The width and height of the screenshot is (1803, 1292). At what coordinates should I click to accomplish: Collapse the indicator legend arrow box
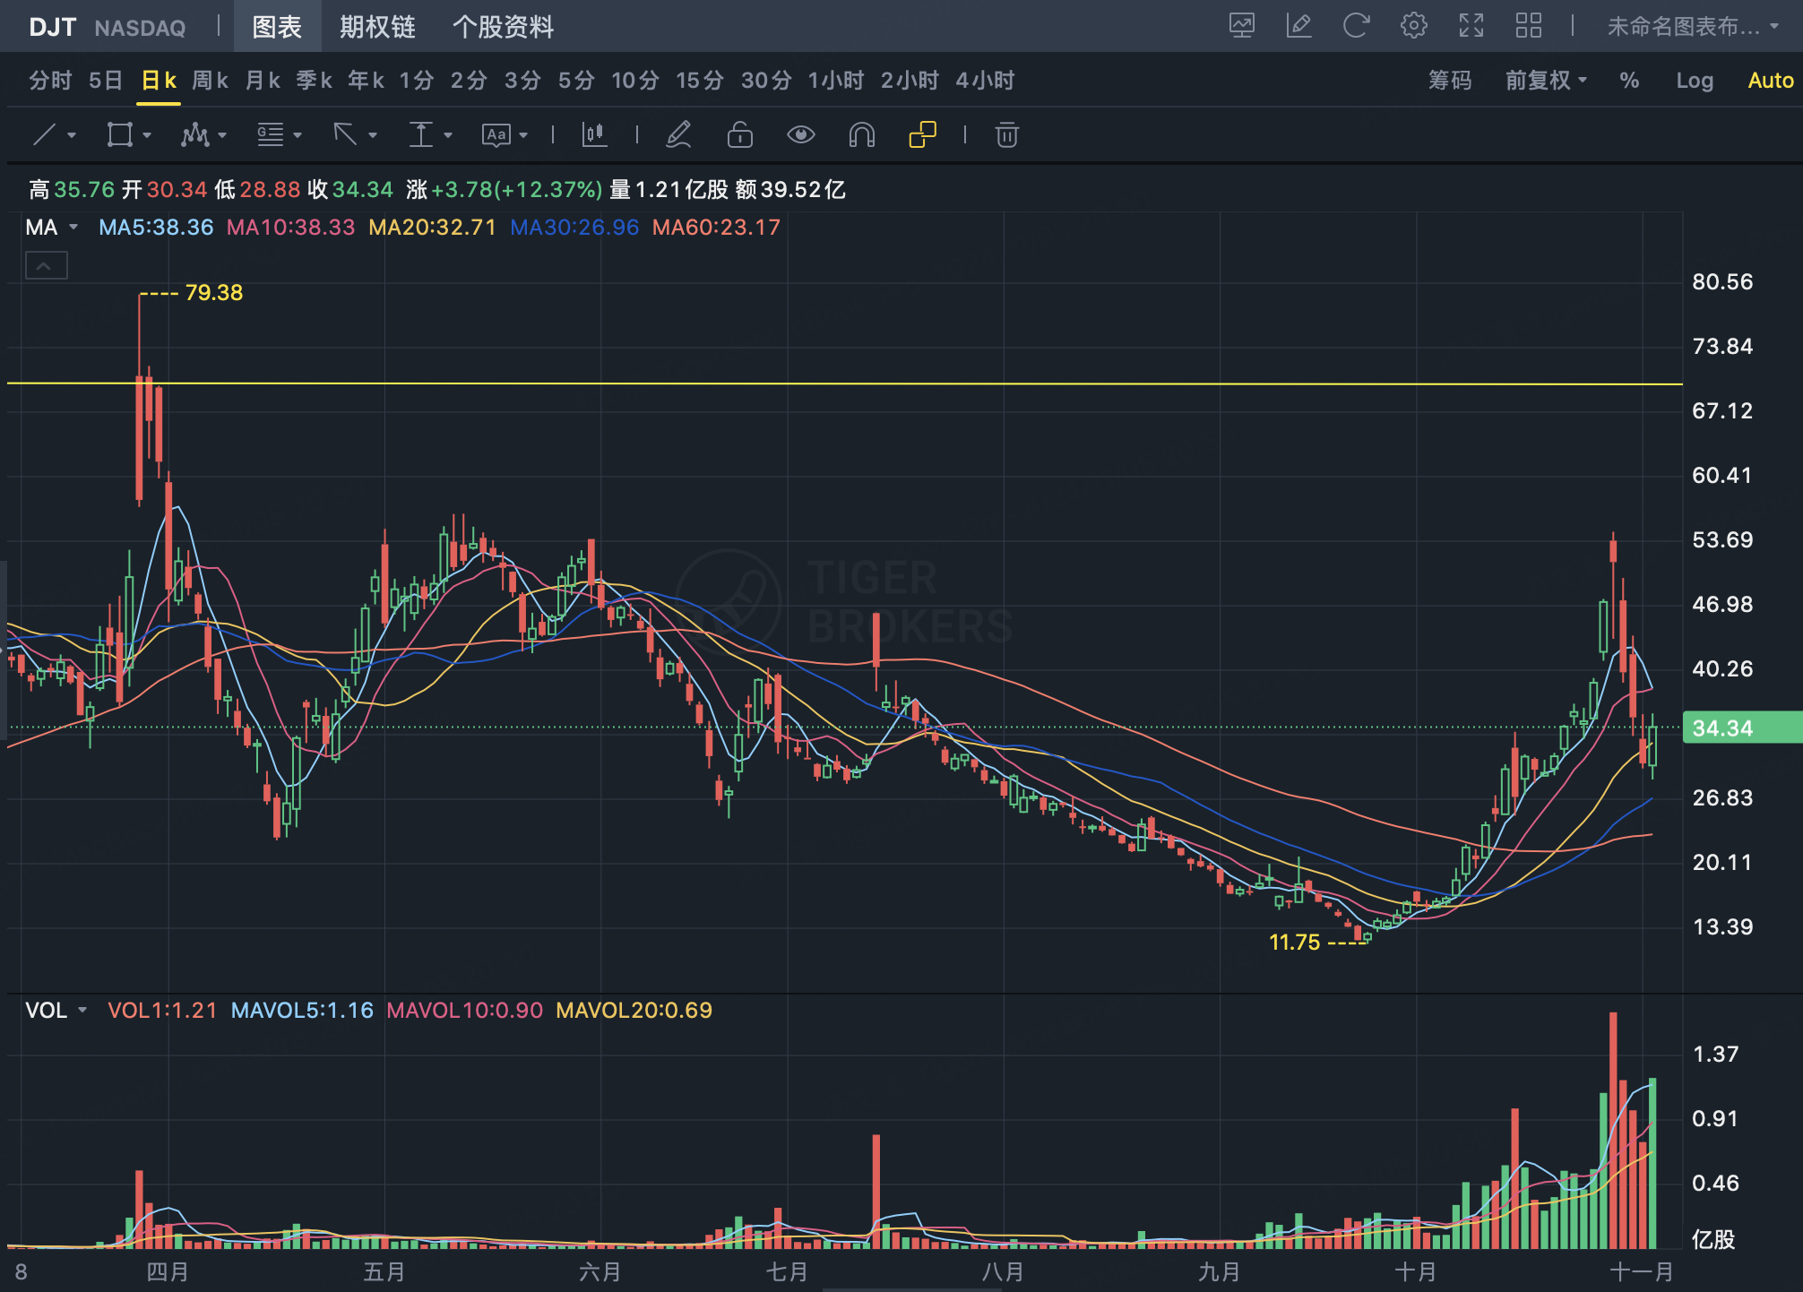tap(47, 266)
